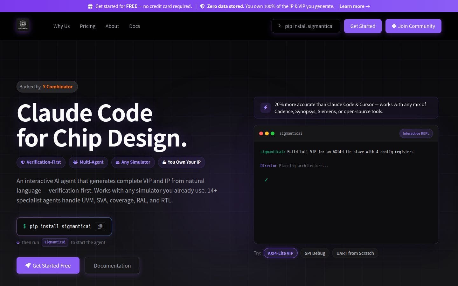458x286 pixels.
Task: Click the Any Simulator tag
Action: [133, 162]
